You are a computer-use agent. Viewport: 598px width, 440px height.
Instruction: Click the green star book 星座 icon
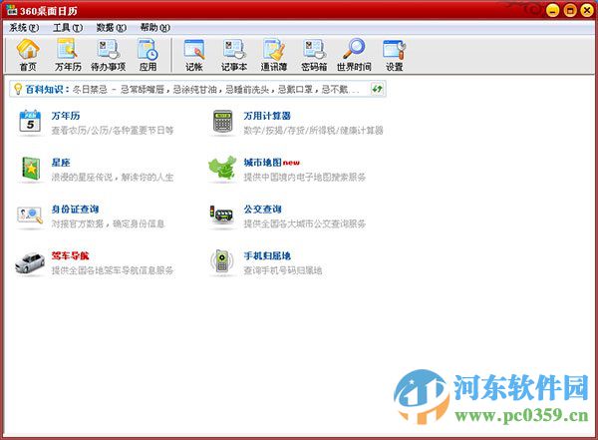point(31,169)
